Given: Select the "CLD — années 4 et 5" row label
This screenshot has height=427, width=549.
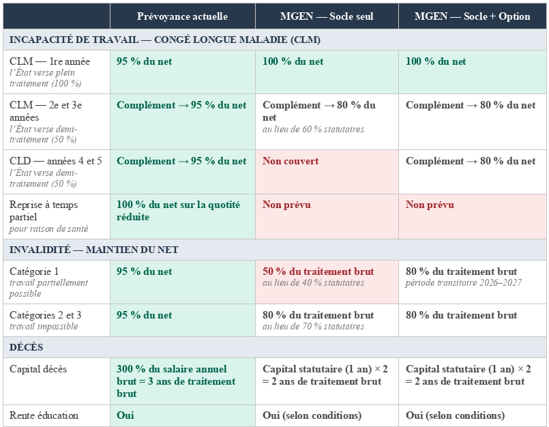Looking at the screenshot, I should [x=55, y=161].
